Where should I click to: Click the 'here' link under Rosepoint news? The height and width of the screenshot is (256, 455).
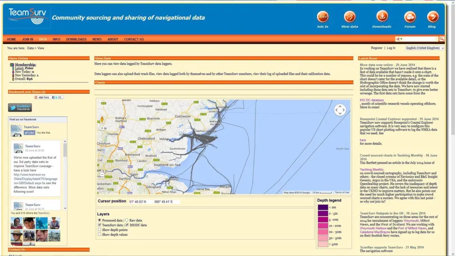[x=363, y=140]
